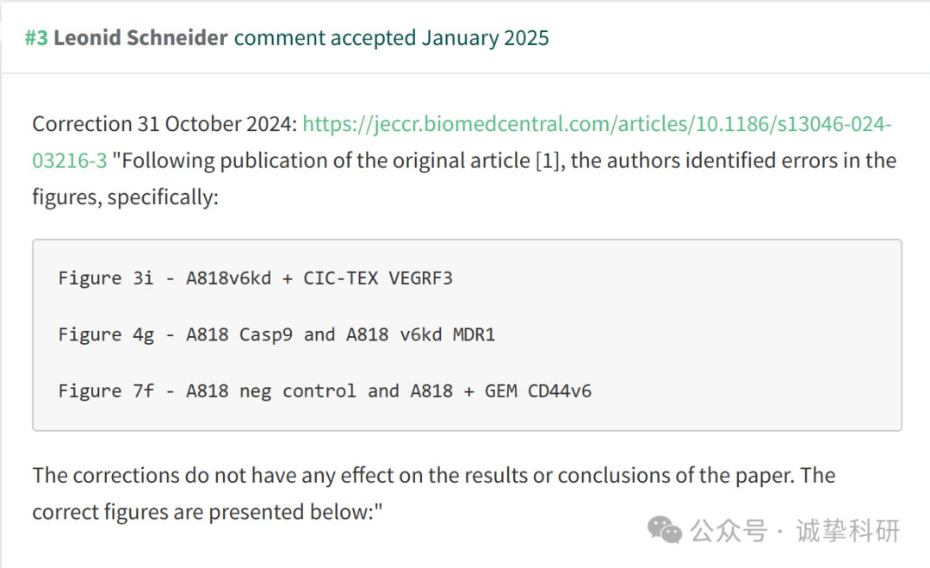Viewport: 930px width, 568px height.
Task: Click the word VEGRF3 in the code block
Action: (x=420, y=278)
